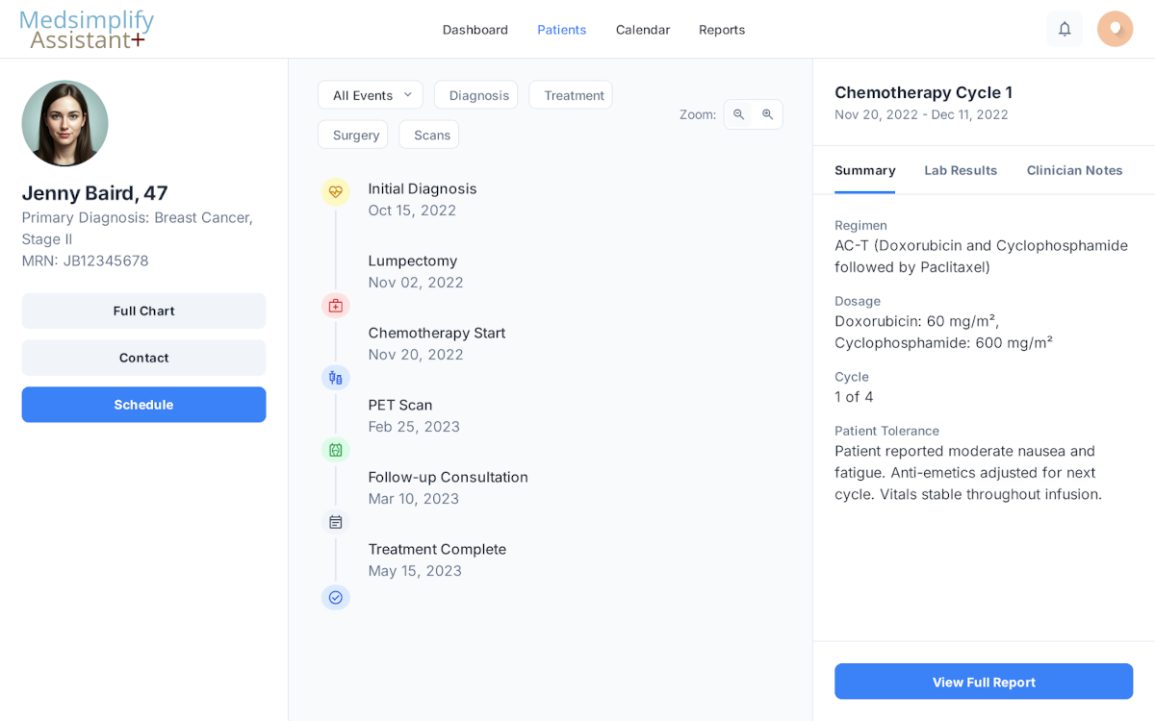1155x721 pixels.
Task: Toggle the Diagnosis filter chip
Action: tap(475, 95)
